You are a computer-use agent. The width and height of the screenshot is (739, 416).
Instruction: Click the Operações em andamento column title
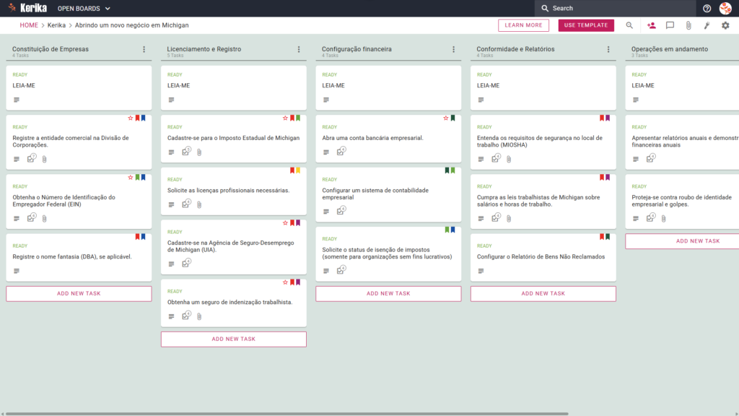(x=669, y=49)
